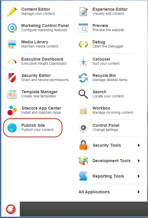Image resolution: width=148 pixels, height=218 pixels.
Task: Click 'Locate your content.' description text
Action: pyautogui.click(x=108, y=96)
